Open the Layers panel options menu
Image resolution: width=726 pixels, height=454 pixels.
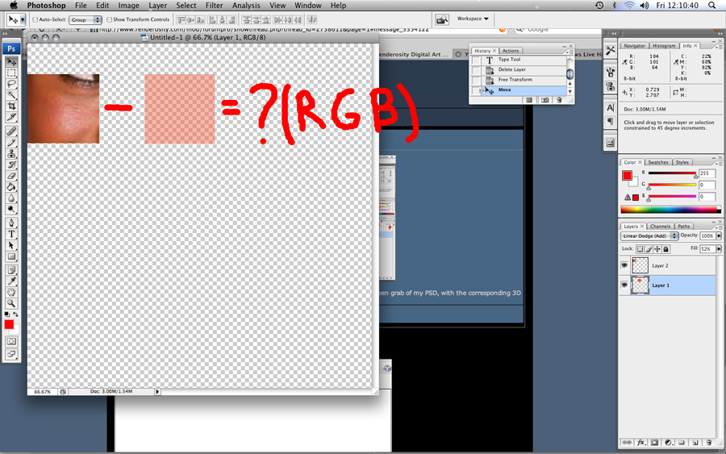pyautogui.click(x=717, y=227)
